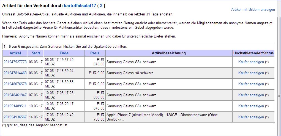Viewport: 281px width, 136px height.
Task: Show buyer for the Apple iPhone 7 item
Action: 251,117
